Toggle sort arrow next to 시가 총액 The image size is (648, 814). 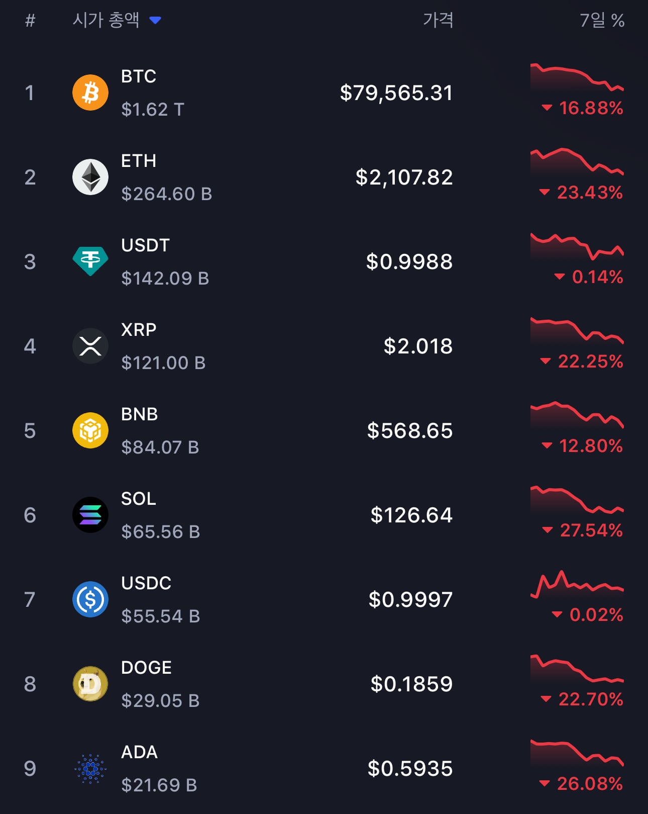tap(155, 20)
